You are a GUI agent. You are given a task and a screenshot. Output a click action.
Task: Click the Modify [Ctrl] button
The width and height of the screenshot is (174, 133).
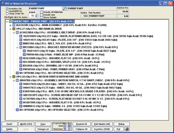tap(26, 124)
